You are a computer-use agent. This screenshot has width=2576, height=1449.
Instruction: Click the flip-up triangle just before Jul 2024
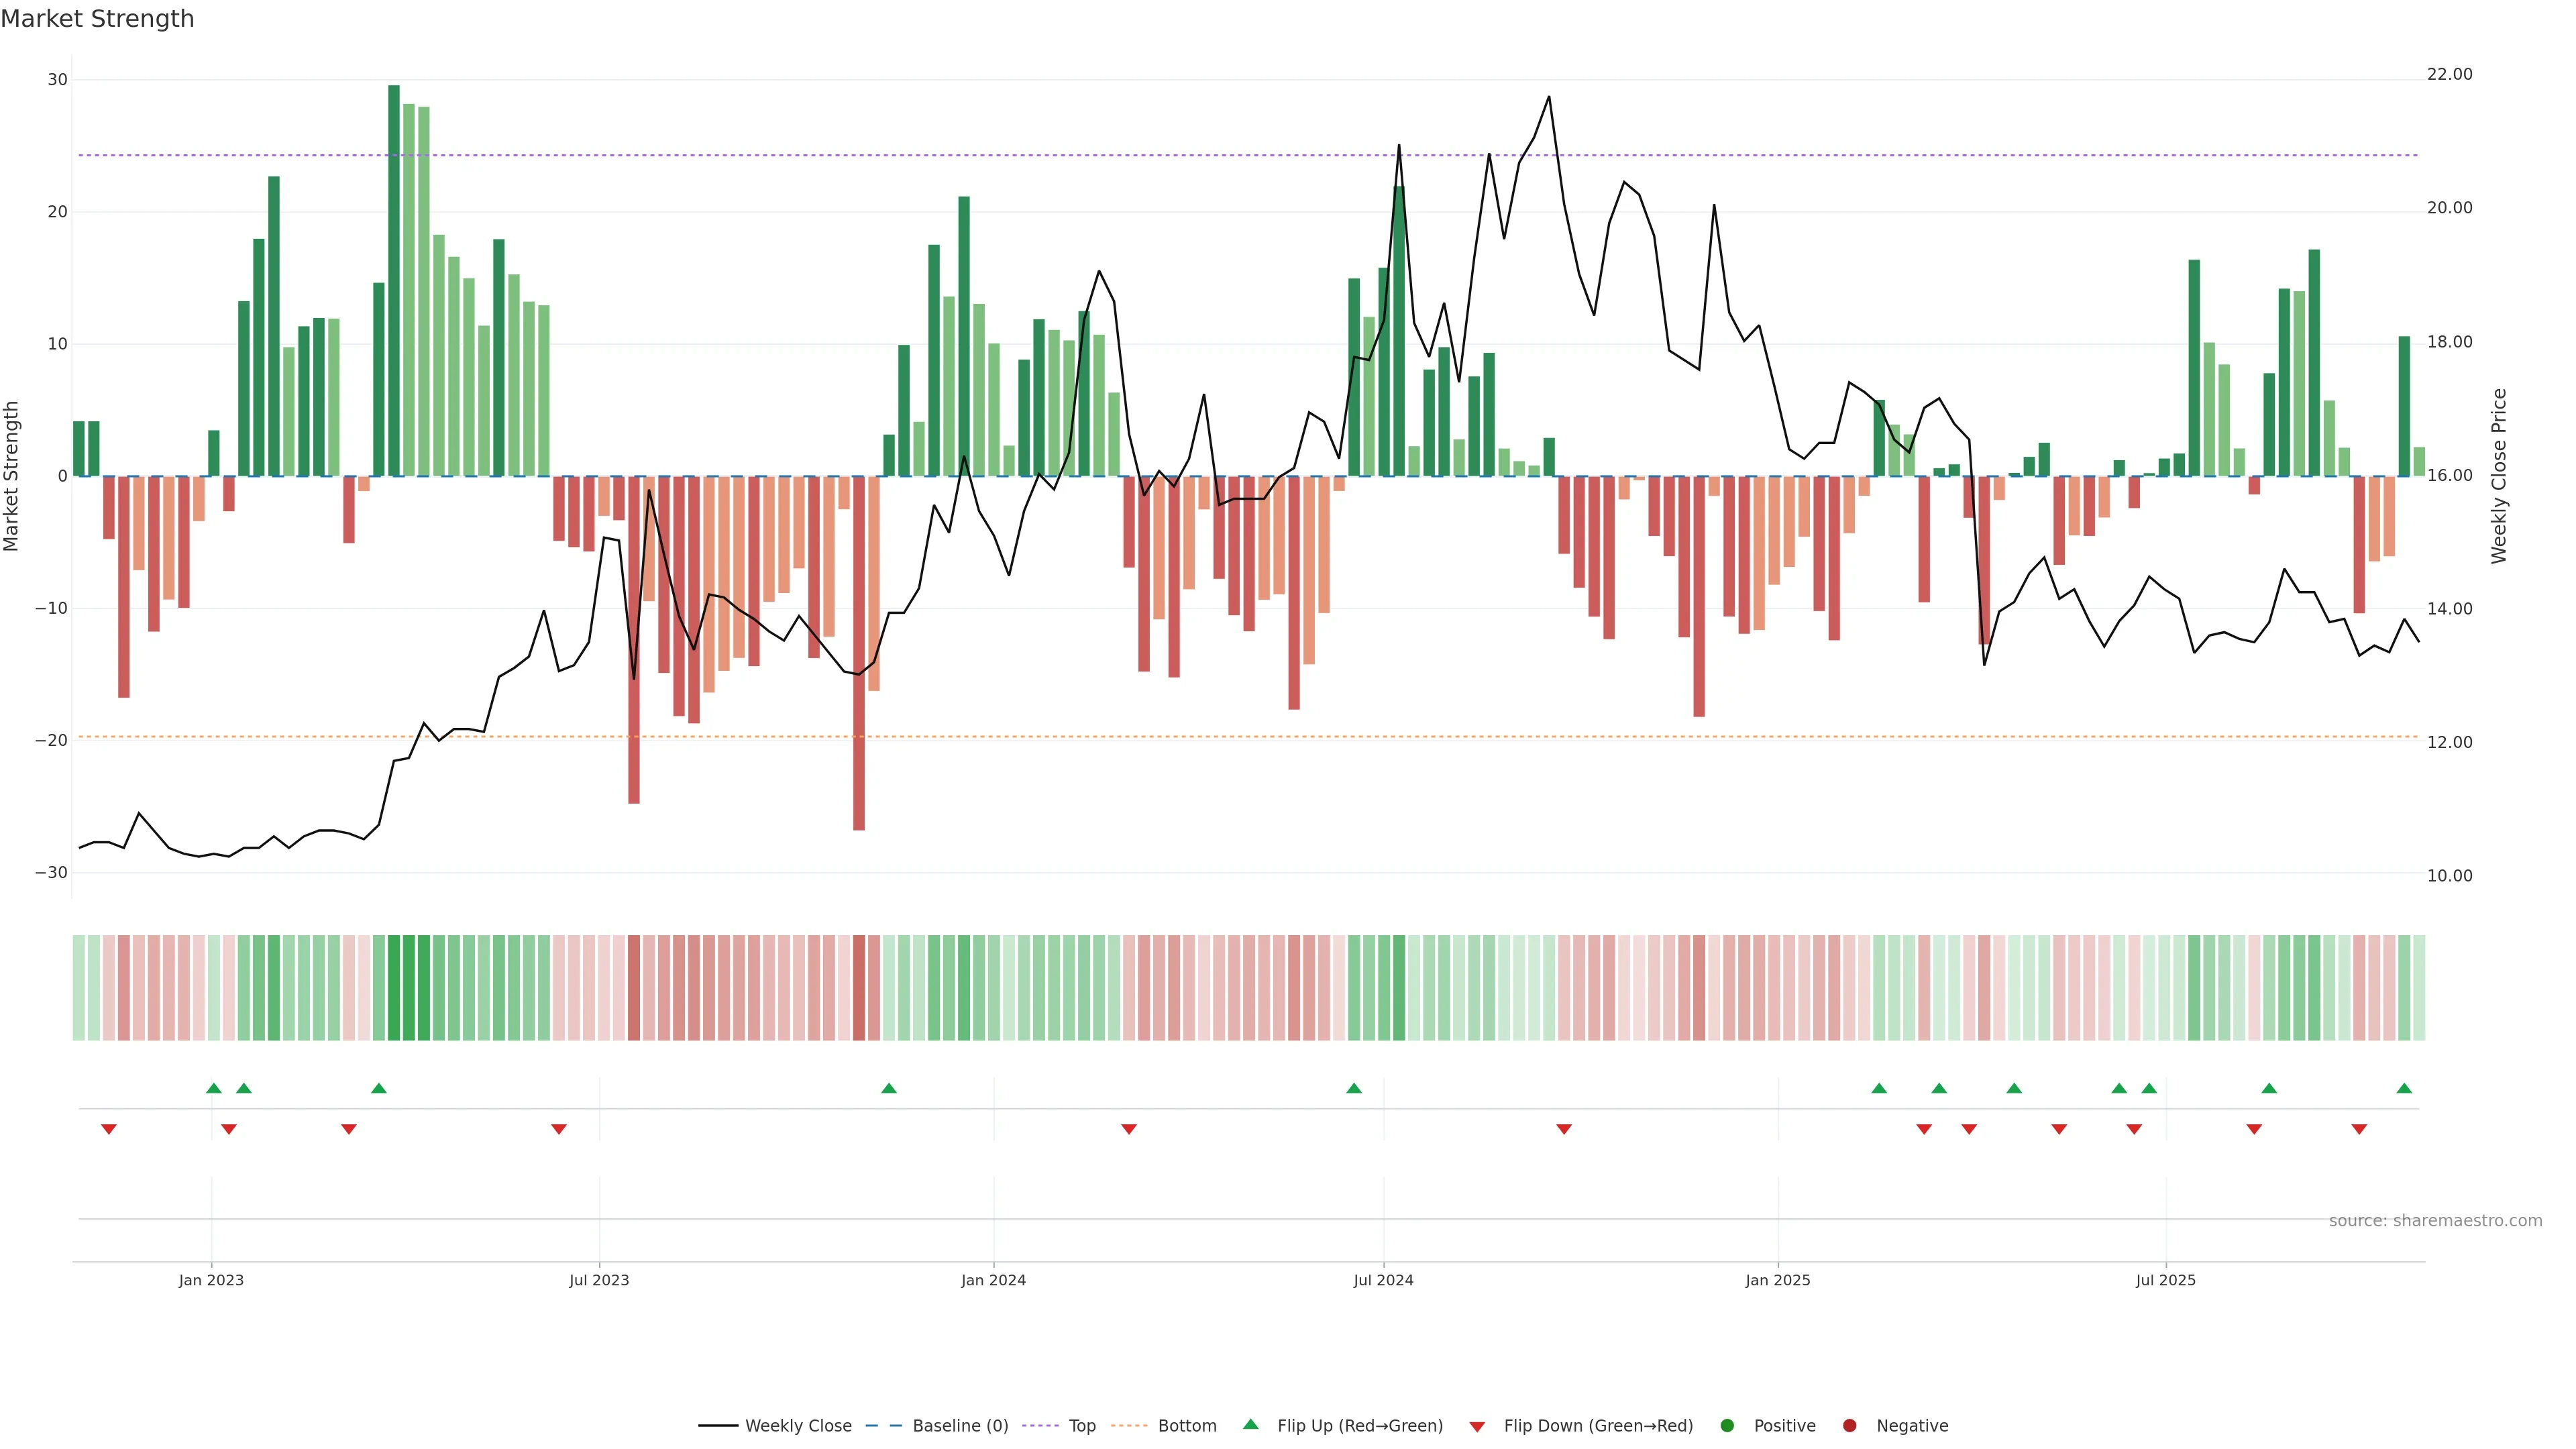point(1354,1088)
